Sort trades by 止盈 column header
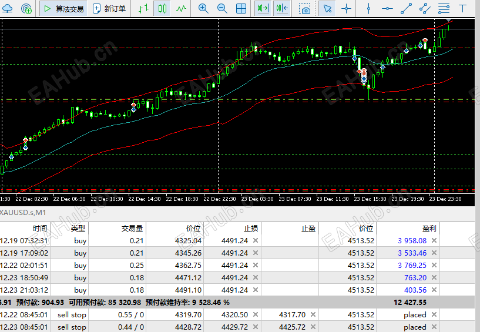 pyautogui.click(x=308, y=228)
